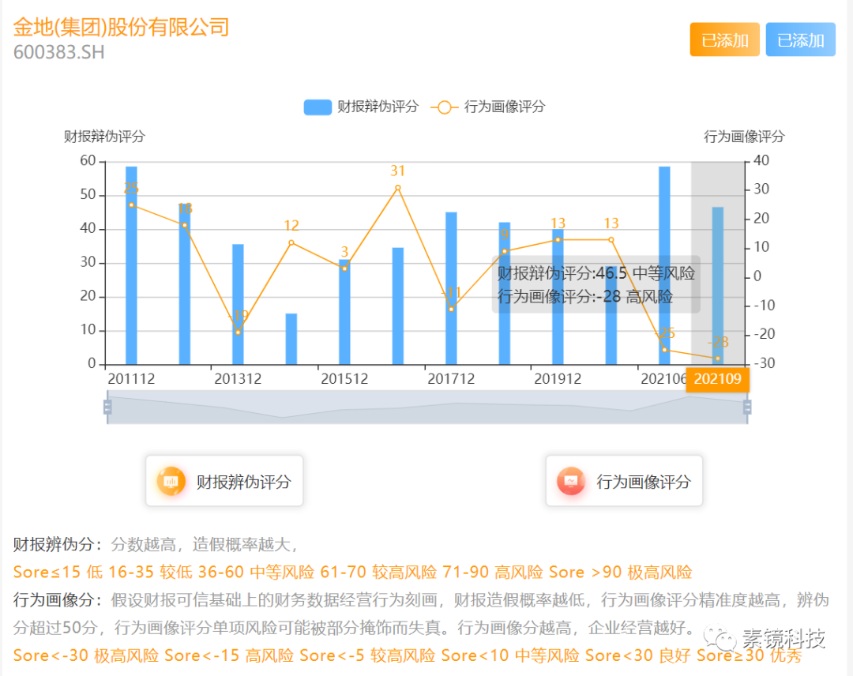Grab the right handle of zoom slider
This screenshot has width=853, height=676.
(x=747, y=407)
